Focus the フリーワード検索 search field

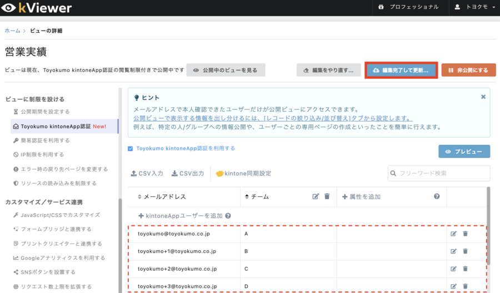coord(439,173)
